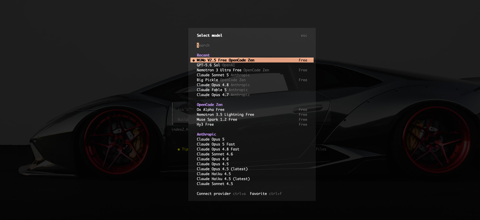480x220 pixels.
Task: Select Claude Opus 5 under Anthropic
Action: tap(252, 139)
